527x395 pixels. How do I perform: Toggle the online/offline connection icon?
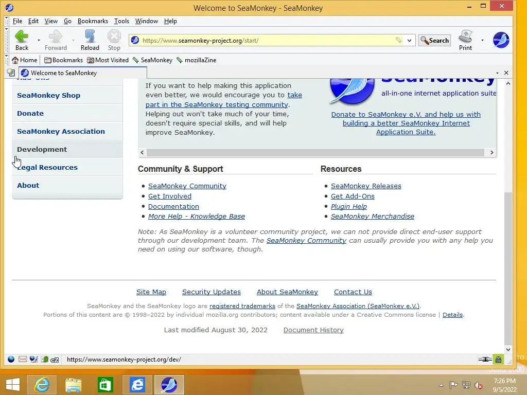tap(485, 360)
